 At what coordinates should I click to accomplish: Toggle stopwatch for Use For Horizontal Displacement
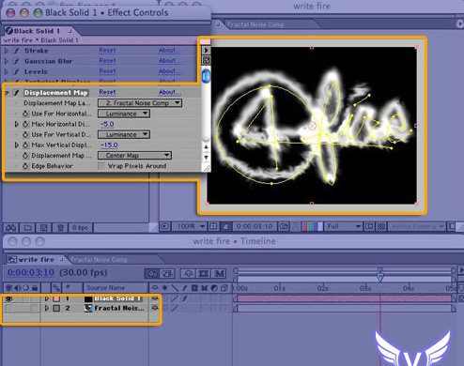pos(25,114)
